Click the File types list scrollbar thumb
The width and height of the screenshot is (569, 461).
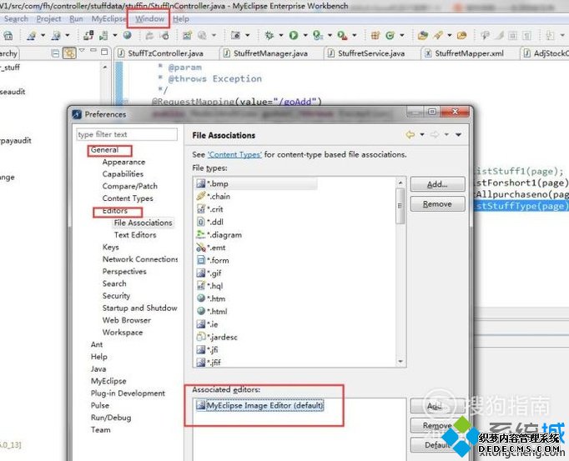[x=400, y=206]
